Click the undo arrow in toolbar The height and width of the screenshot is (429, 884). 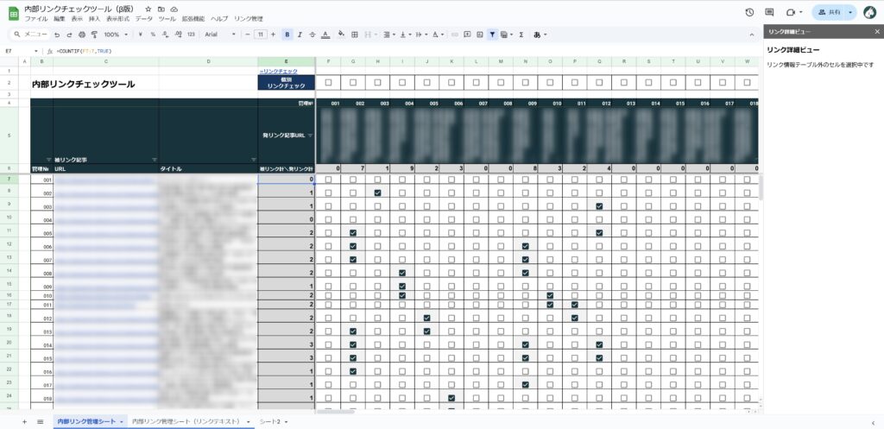(57, 35)
